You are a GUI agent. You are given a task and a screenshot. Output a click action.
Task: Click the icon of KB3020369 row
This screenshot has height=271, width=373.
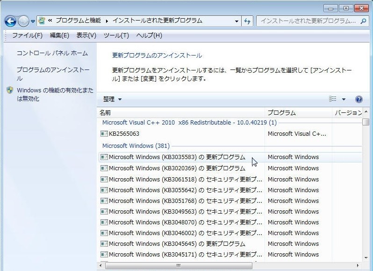coord(104,168)
